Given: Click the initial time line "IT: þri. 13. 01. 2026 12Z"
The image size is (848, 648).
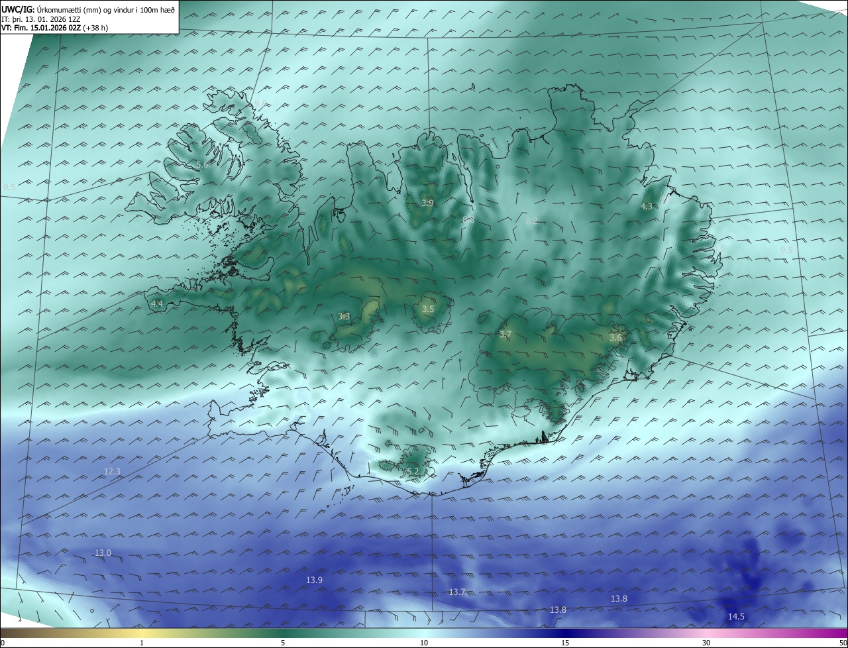Looking at the screenshot, I should 41,19.
